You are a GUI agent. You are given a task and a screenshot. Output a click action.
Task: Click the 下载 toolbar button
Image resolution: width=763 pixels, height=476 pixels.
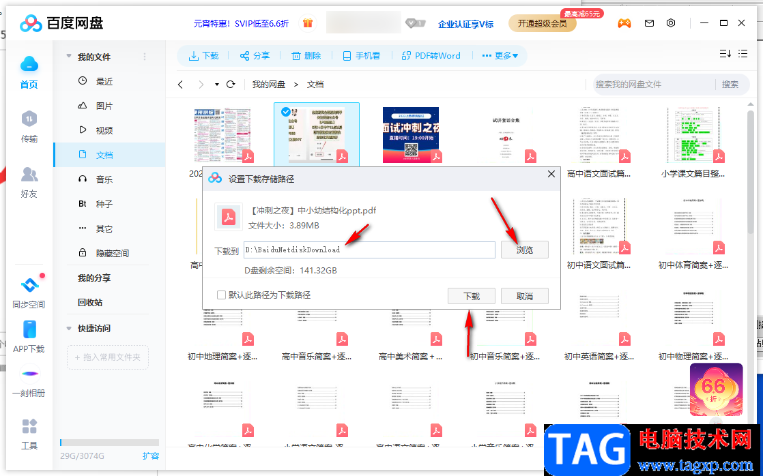(x=204, y=56)
